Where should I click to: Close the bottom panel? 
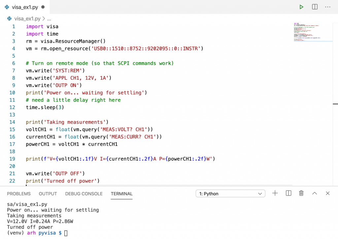328,193
